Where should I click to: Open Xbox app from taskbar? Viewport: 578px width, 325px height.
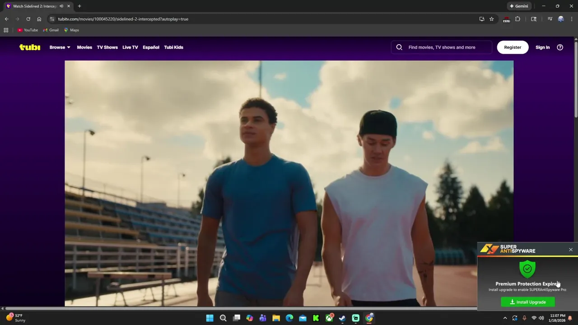pos(329,318)
